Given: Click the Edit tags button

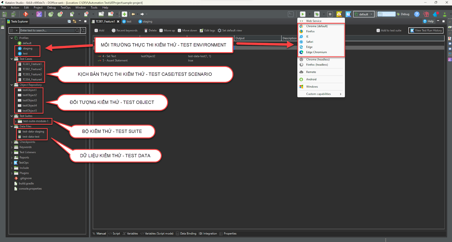Looking at the screenshot, I should pyautogui.click(x=207, y=31).
